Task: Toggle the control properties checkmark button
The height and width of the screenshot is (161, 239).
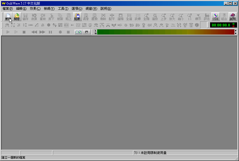Action: tap(78, 32)
